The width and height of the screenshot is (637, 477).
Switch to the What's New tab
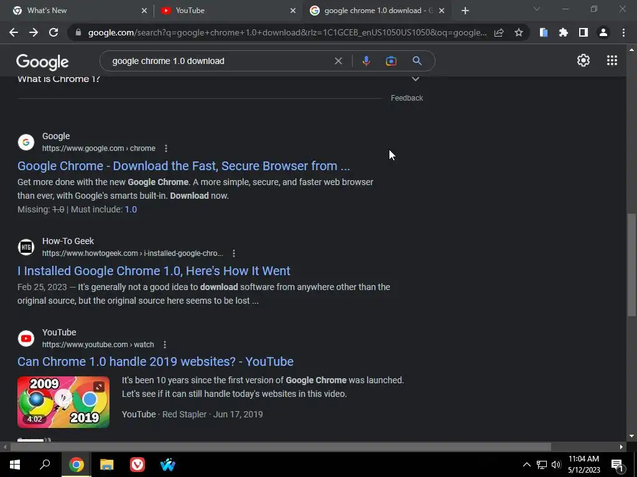point(76,11)
